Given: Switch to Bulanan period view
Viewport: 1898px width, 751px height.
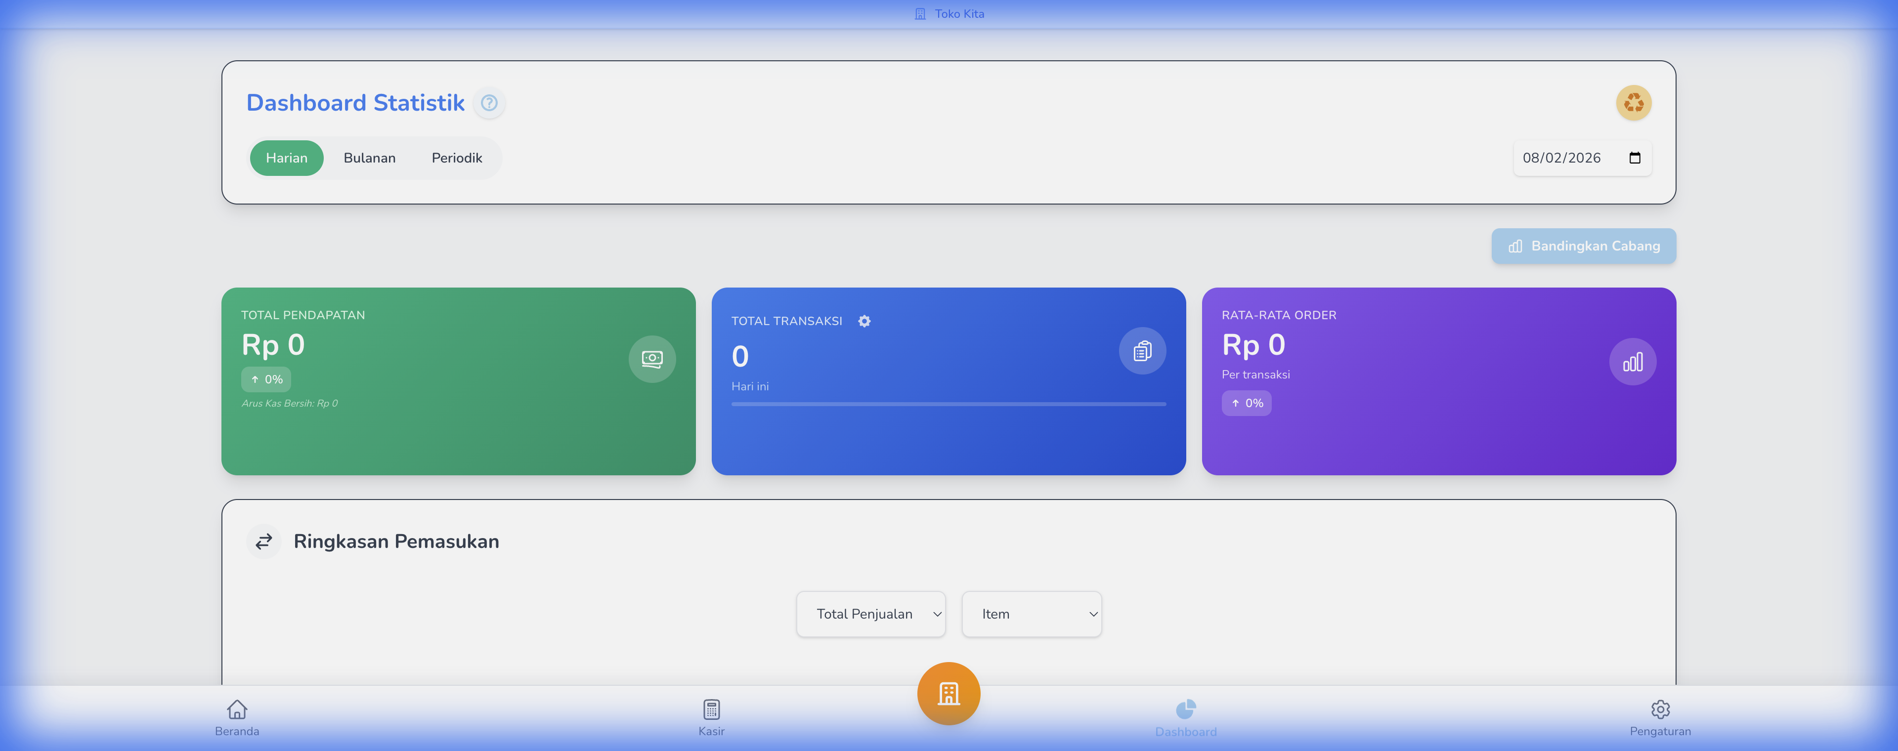Looking at the screenshot, I should [x=369, y=158].
